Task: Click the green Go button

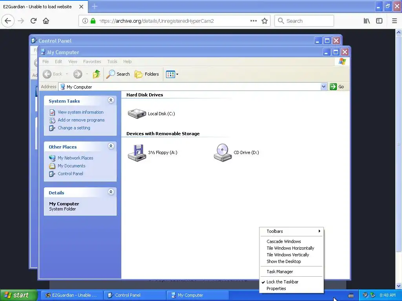Action: point(337,87)
